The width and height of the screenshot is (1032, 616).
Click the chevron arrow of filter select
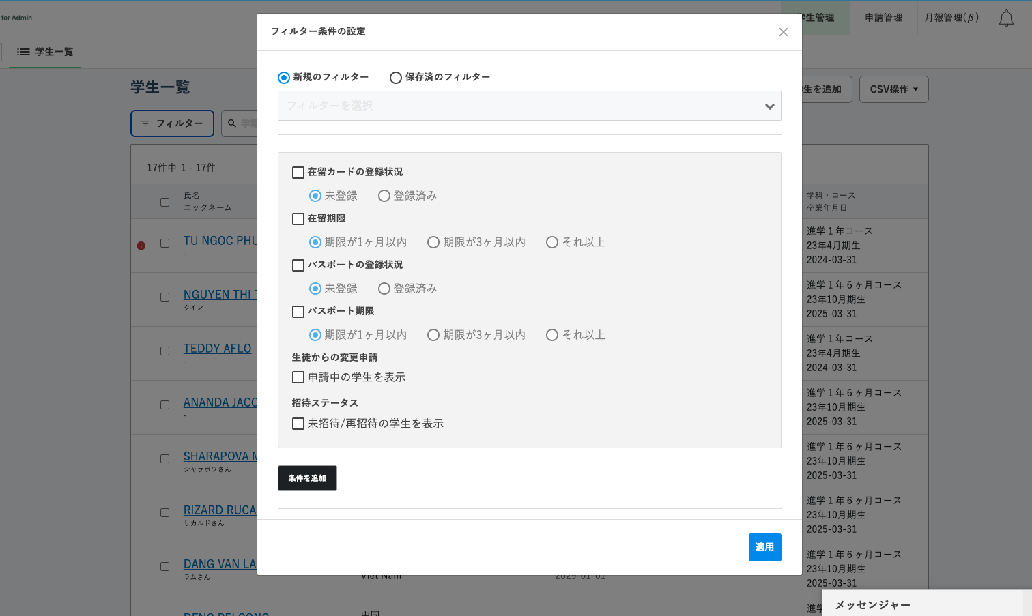coord(770,106)
